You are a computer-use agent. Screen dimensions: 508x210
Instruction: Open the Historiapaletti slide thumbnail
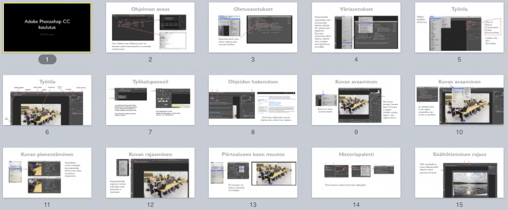(356, 173)
